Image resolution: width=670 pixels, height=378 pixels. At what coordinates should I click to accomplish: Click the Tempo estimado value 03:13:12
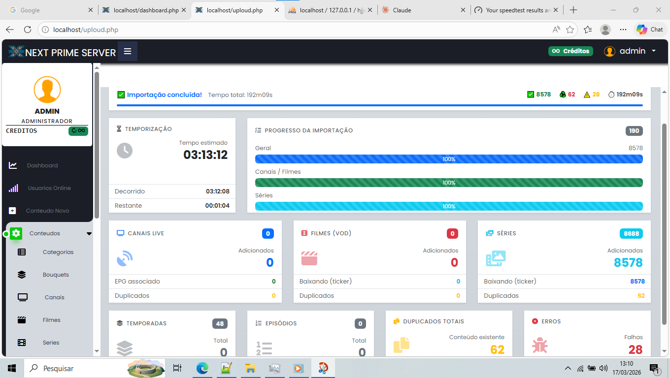coord(205,155)
